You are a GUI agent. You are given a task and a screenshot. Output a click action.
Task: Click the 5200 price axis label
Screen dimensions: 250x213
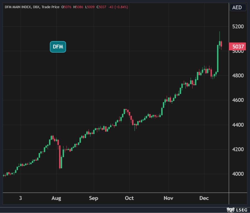point(238,27)
